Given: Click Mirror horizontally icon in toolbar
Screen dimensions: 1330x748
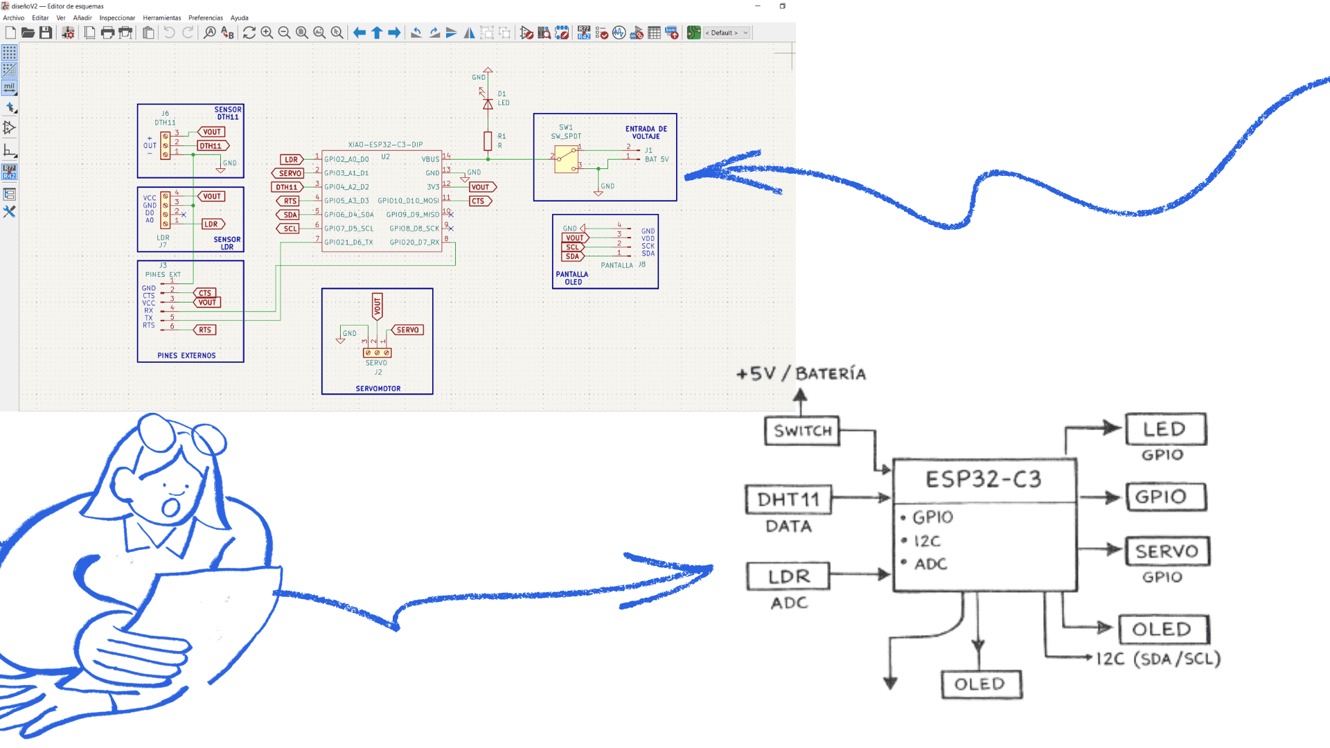Looking at the screenshot, I should (x=469, y=33).
